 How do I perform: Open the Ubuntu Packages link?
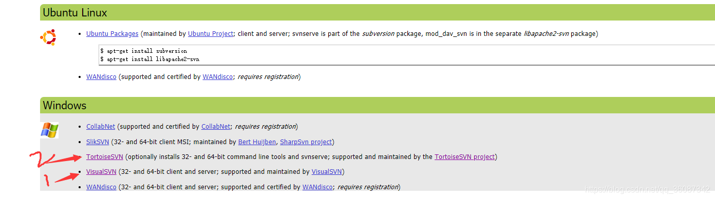(112, 34)
